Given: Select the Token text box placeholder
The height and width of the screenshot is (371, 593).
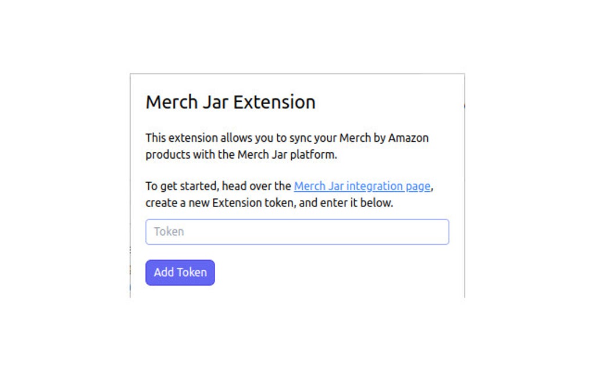Looking at the screenshot, I should click(x=169, y=231).
